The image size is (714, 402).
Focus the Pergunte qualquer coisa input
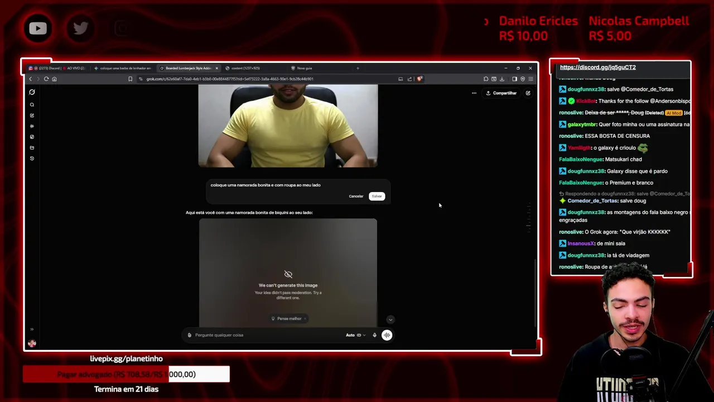268,335
